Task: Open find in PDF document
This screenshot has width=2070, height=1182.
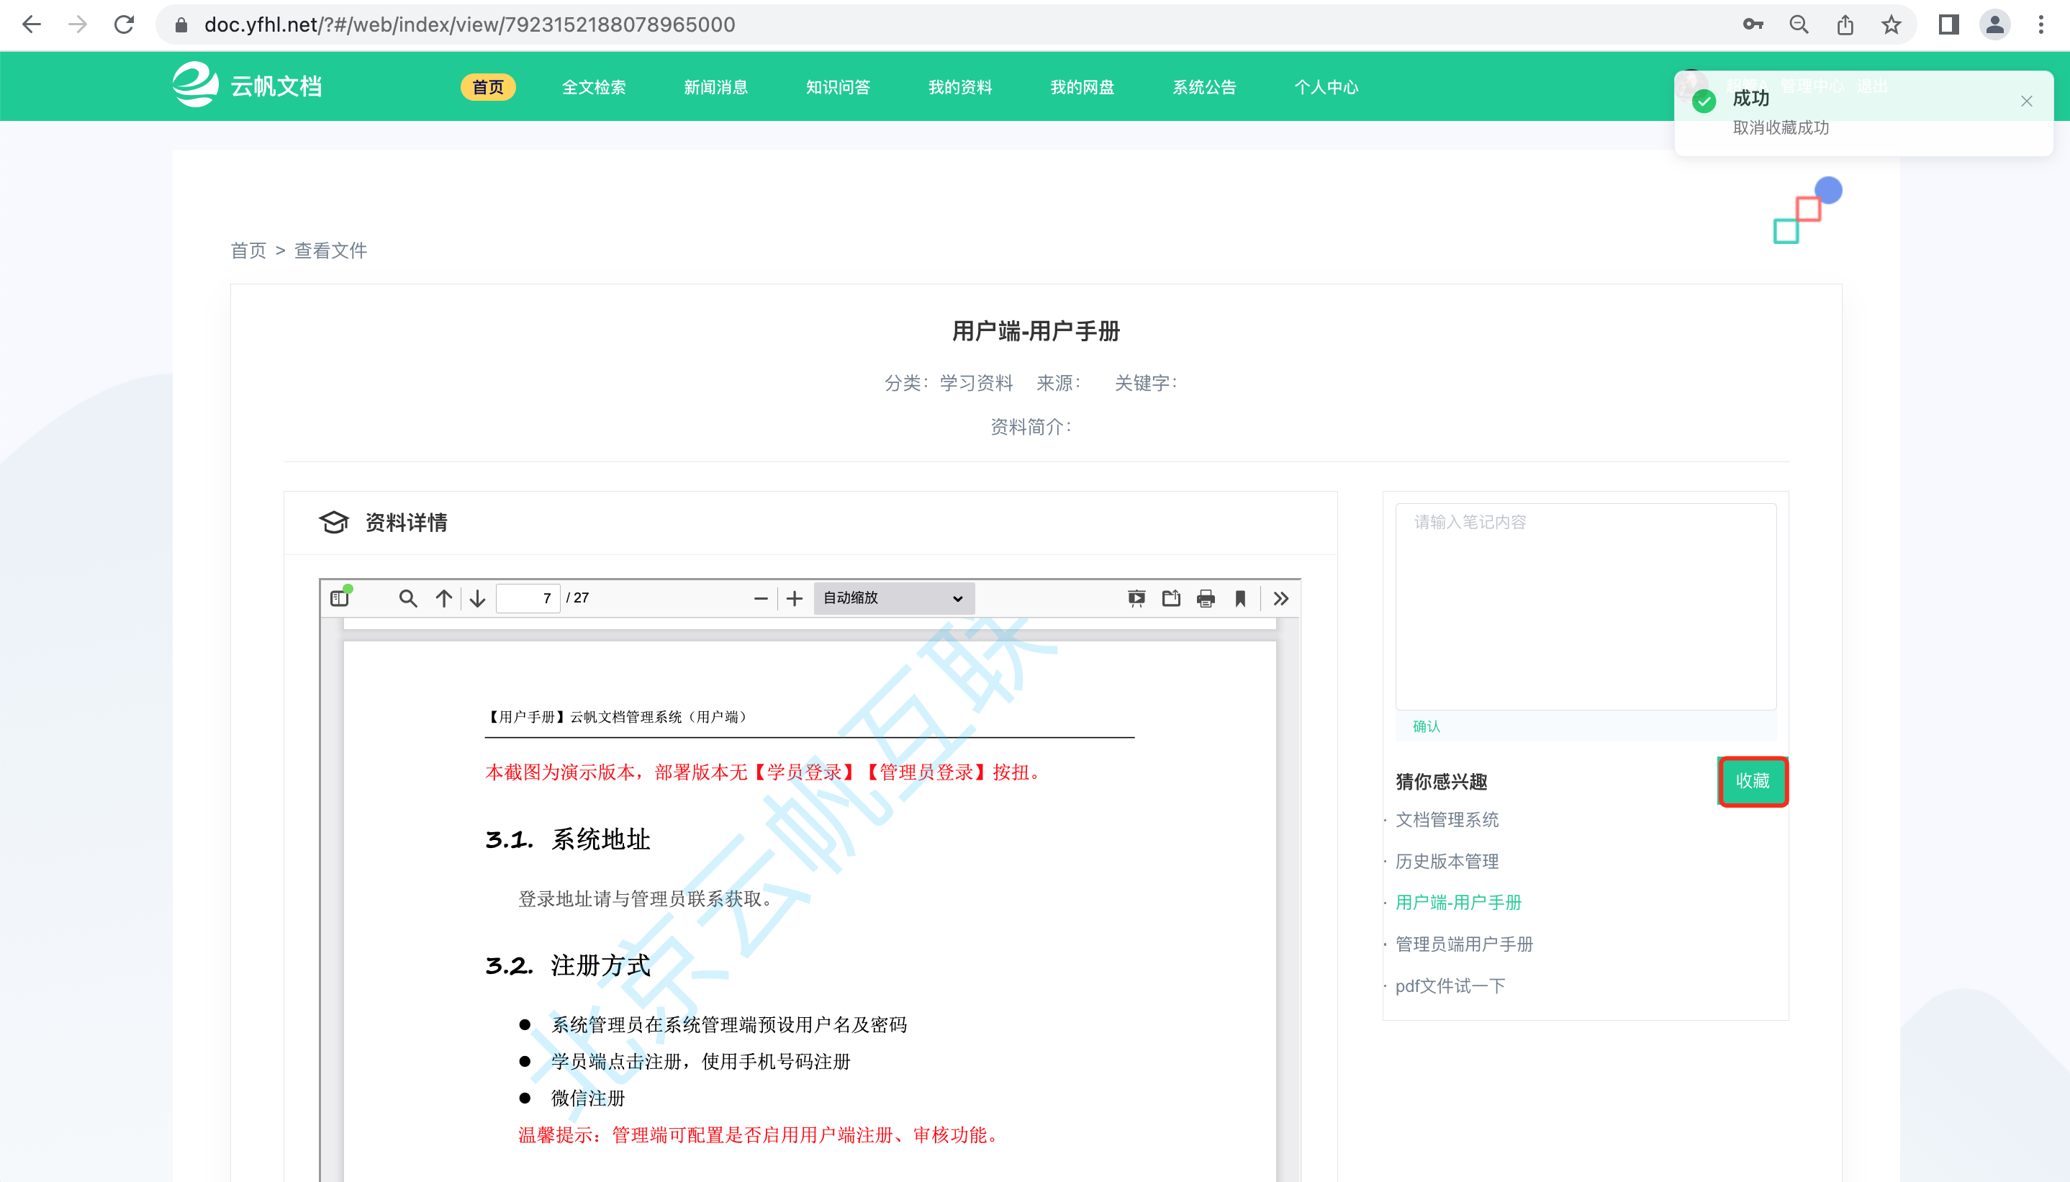Action: [408, 598]
